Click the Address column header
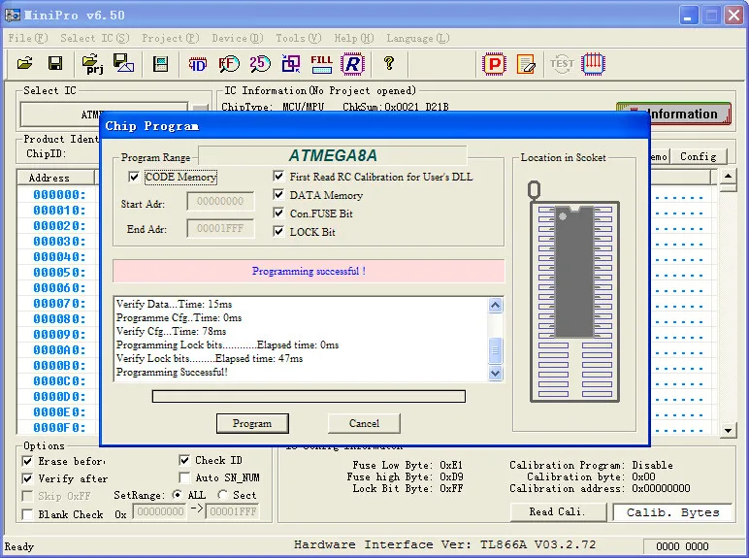This screenshot has width=749, height=558. point(56,178)
